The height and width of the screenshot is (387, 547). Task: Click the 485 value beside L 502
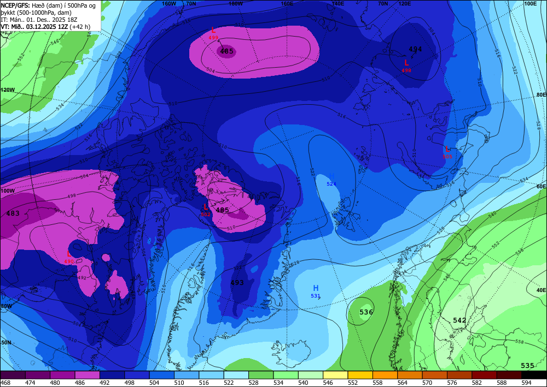point(222,210)
